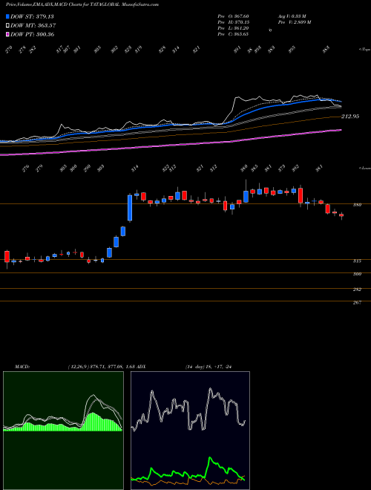Click the last red candle at far right
Image resolution: width=371 pixels, height=490 pixels.
[341, 215]
